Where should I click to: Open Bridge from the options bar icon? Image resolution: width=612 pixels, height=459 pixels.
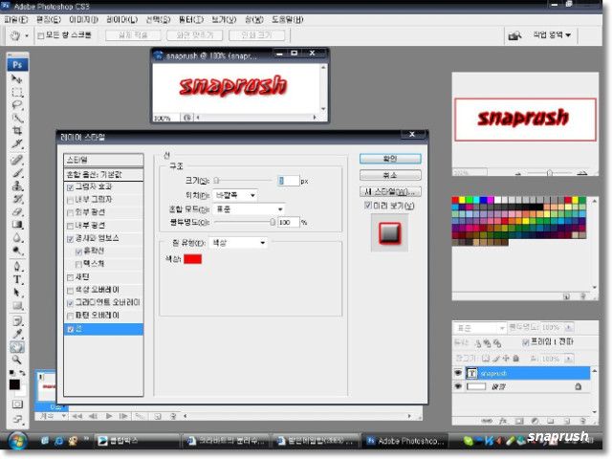(514, 35)
